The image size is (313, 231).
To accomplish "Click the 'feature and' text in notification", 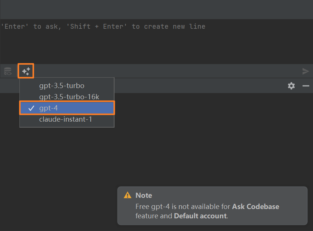I will pos(154,216).
